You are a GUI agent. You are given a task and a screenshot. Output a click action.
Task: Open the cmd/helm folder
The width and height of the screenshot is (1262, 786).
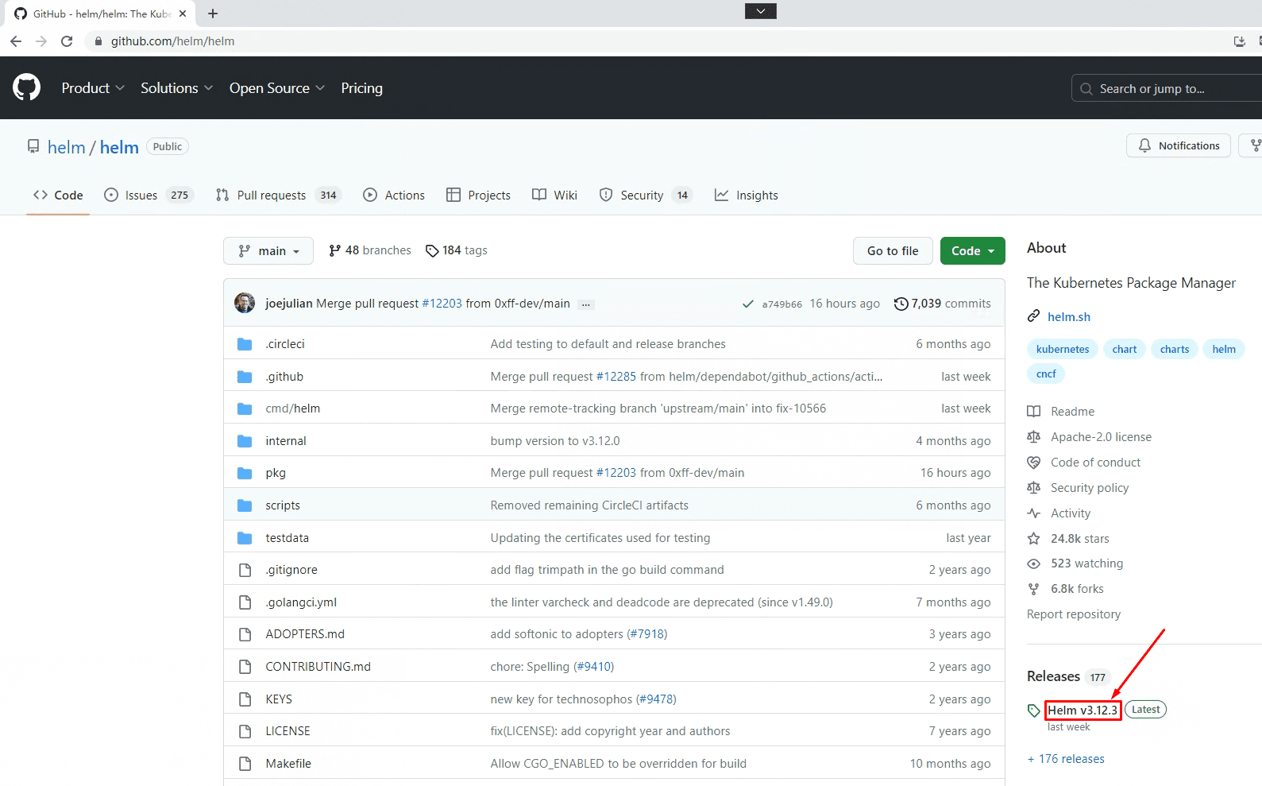coord(293,408)
